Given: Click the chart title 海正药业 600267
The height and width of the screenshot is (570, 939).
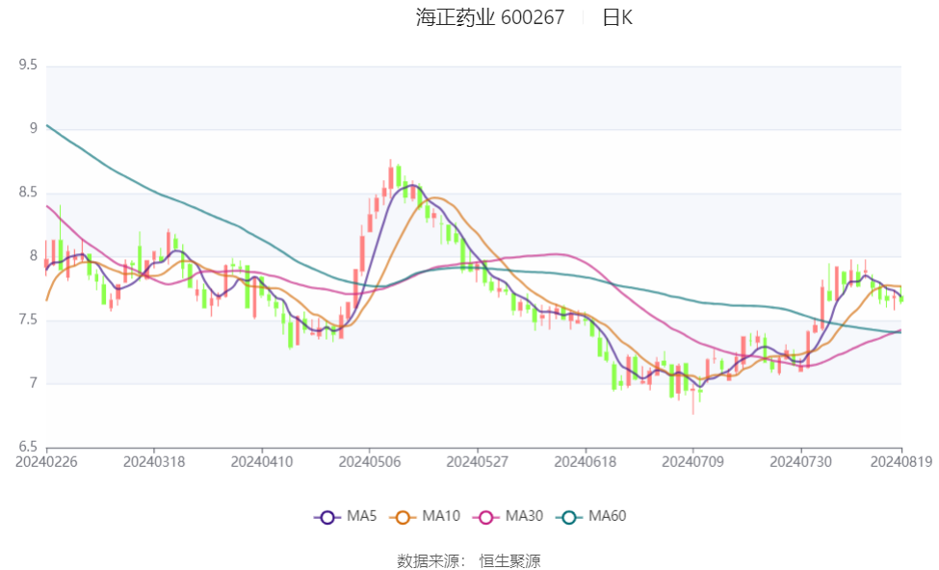Looking at the screenshot, I should (x=490, y=17).
